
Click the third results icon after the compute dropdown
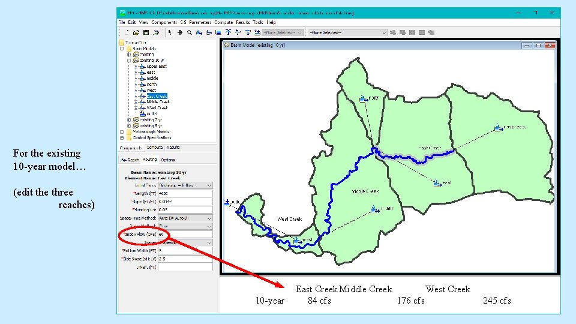pyautogui.click(x=412, y=32)
